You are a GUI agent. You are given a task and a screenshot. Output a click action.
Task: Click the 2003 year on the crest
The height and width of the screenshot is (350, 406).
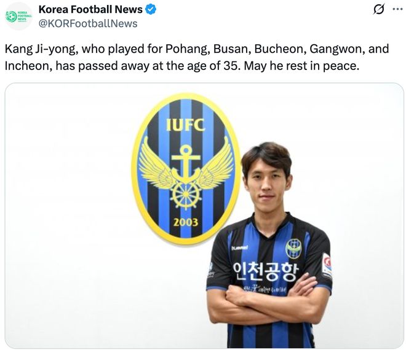(x=186, y=222)
